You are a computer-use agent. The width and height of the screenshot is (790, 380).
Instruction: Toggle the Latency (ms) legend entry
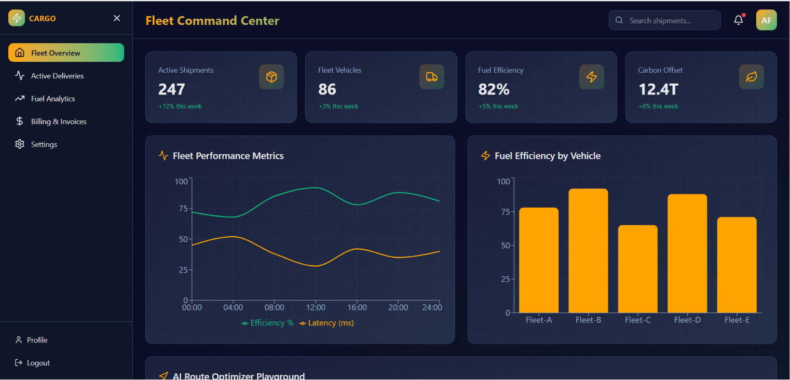pos(326,323)
